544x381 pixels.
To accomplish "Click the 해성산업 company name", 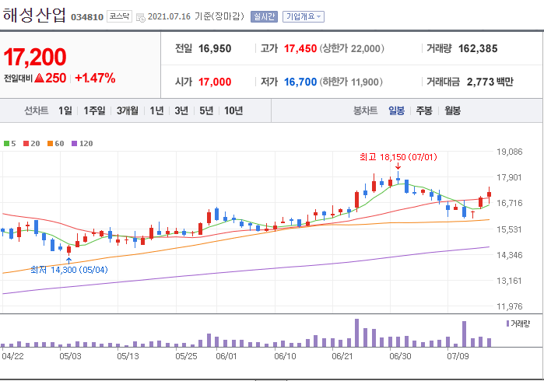I will [x=34, y=16].
